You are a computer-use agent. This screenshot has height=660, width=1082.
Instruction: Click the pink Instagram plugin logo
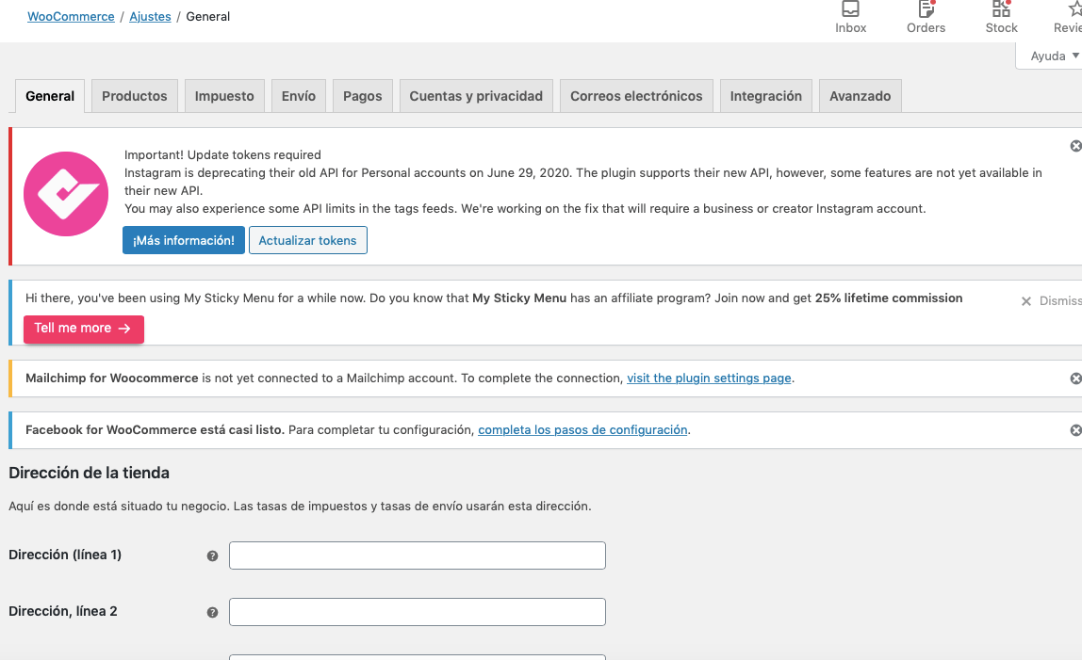[66, 194]
